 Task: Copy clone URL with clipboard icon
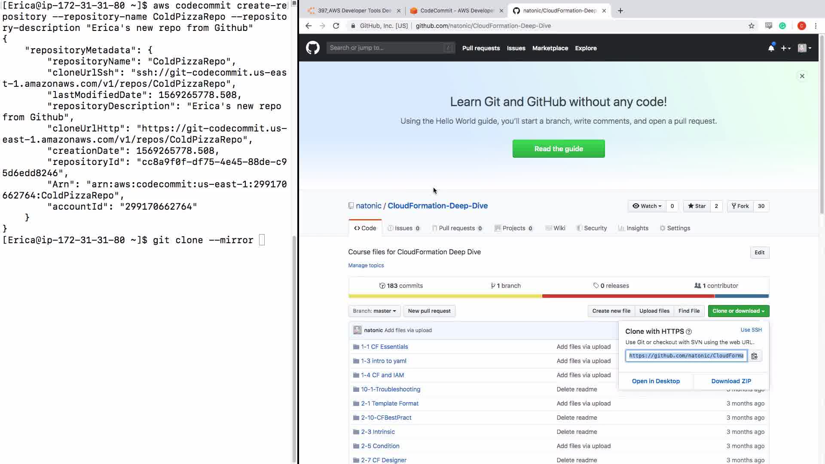tap(754, 356)
